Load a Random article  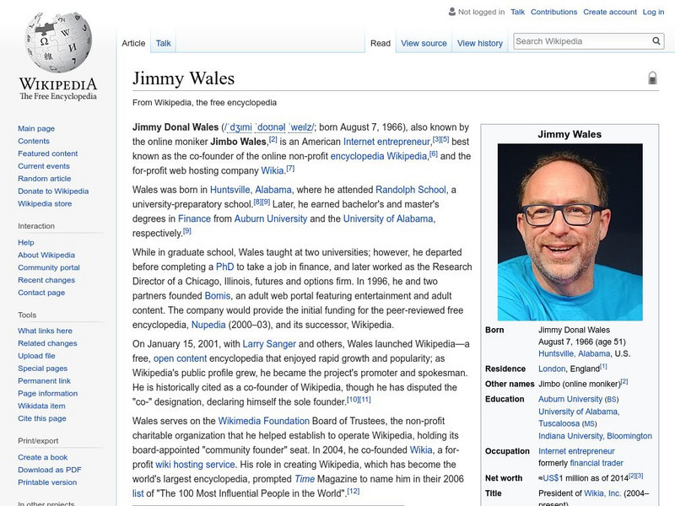point(45,179)
